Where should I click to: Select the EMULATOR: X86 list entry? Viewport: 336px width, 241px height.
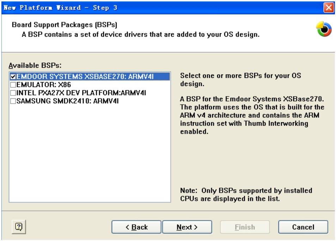(x=43, y=85)
